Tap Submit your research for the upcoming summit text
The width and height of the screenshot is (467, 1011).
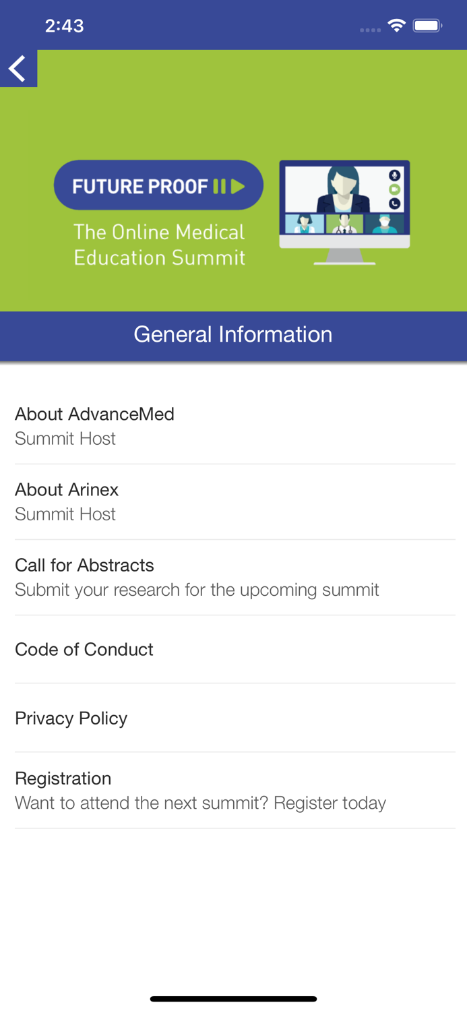point(197,589)
